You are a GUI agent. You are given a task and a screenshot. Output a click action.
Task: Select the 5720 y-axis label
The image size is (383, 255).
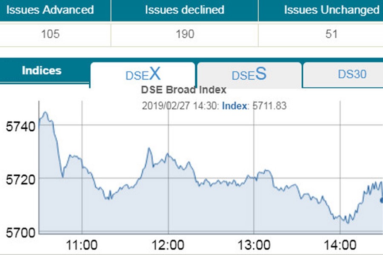tap(18, 179)
